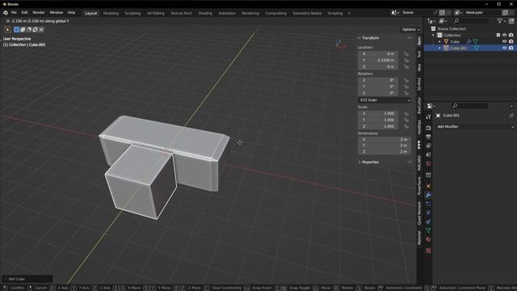Expand the Cube object in outliner
Screen dimensions: 517x291
pos(439,41)
